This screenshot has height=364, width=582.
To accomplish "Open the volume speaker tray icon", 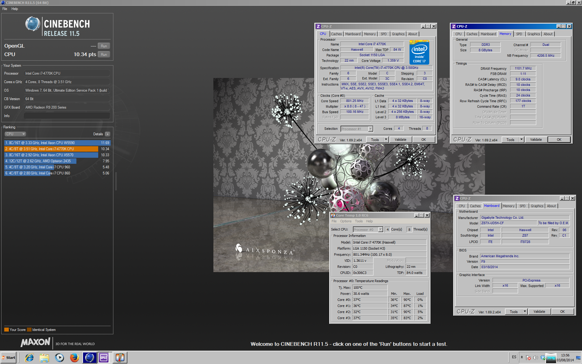I will click(x=536, y=358).
